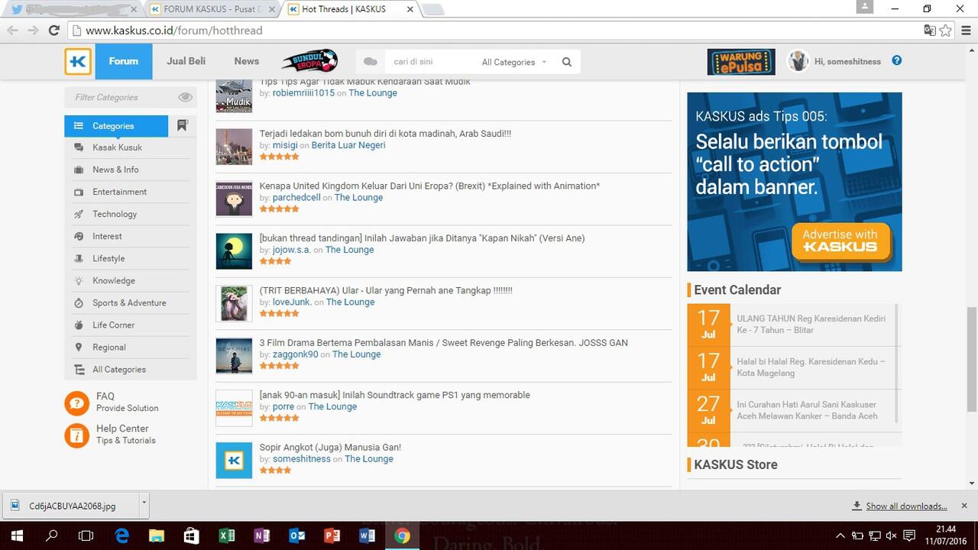
Task: Click the bookmark icon beside Categories
Action: coord(183,125)
